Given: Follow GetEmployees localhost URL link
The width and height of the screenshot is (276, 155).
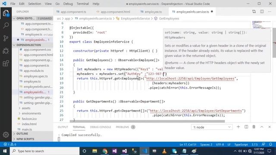Looking at the screenshot, I should [x=190, y=78].
